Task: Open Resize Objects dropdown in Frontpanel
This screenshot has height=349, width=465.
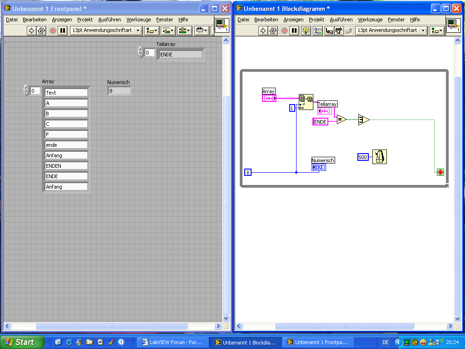Action: (x=184, y=30)
